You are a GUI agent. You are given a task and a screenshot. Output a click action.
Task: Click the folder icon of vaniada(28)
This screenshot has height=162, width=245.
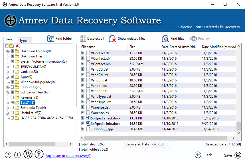click(17, 72)
